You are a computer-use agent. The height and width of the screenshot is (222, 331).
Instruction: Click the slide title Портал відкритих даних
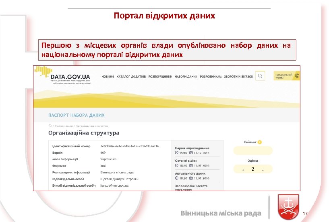(164, 16)
